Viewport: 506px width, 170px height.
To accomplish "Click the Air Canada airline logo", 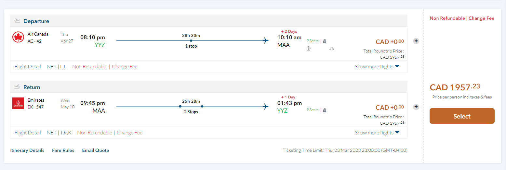I will [x=18, y=38].
